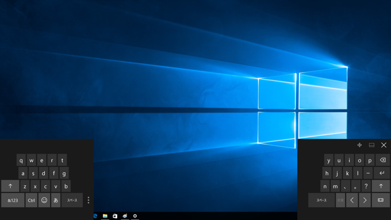Toggle Shift on the right keyboard half
Image resolution: width=391 pixels, height=220 pixels.
coord(381,186)
